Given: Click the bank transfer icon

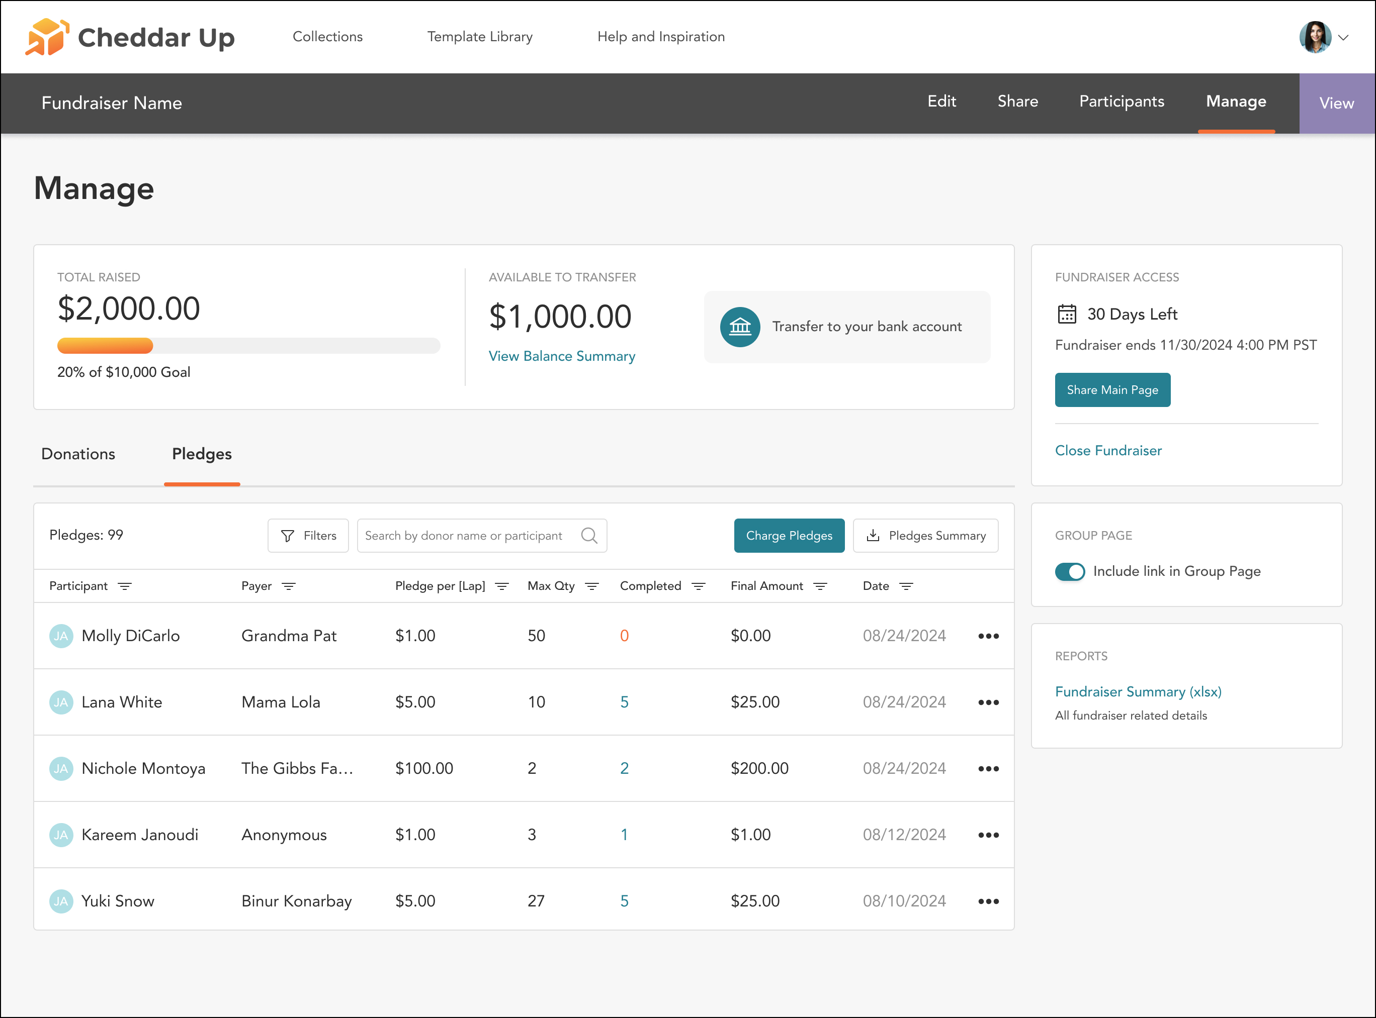Looking at the screenshot, I should coord(739,327).
